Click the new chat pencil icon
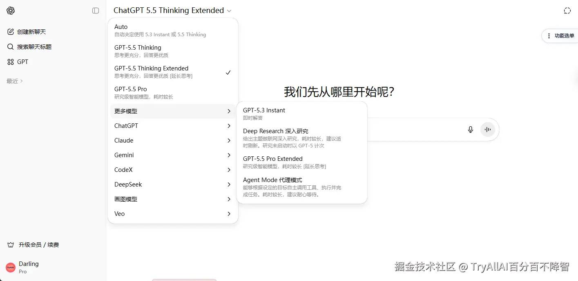Image resolution: width=578 pixels, height=281 pixels. click(x=11, y=32)
